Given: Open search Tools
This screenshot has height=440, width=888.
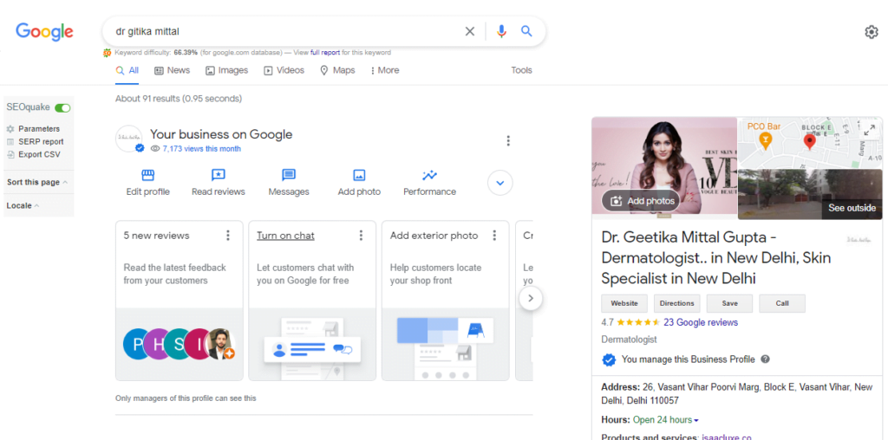Looking at the screenshot, I should pyautogui.click(x=521, y=70).
